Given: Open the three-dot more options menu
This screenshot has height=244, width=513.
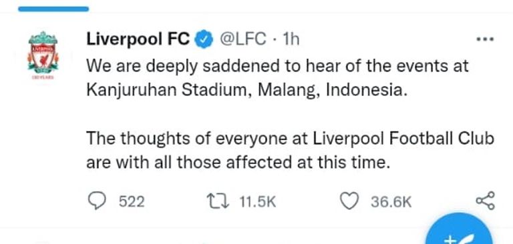Looking at the screenshot, I should [485, 39].
